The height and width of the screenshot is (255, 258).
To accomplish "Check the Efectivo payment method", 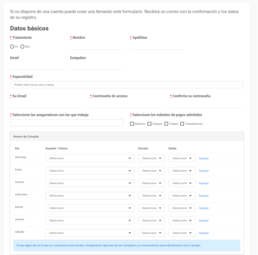I will point(132,124).
